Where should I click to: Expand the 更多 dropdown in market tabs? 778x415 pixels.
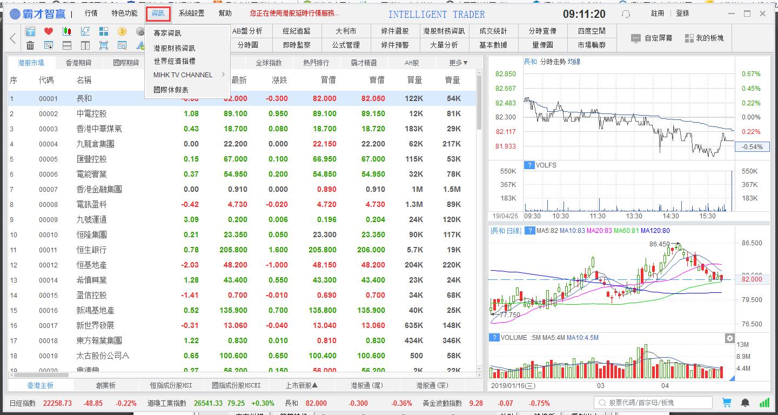pos(458,63)
